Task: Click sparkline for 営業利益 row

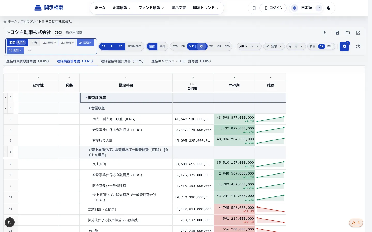Action: pyautogui.click(x=270, y=209)
